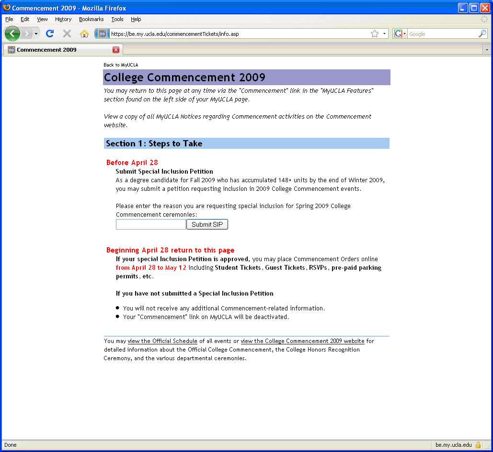Click the petition reason text field

tap(150, 224)
